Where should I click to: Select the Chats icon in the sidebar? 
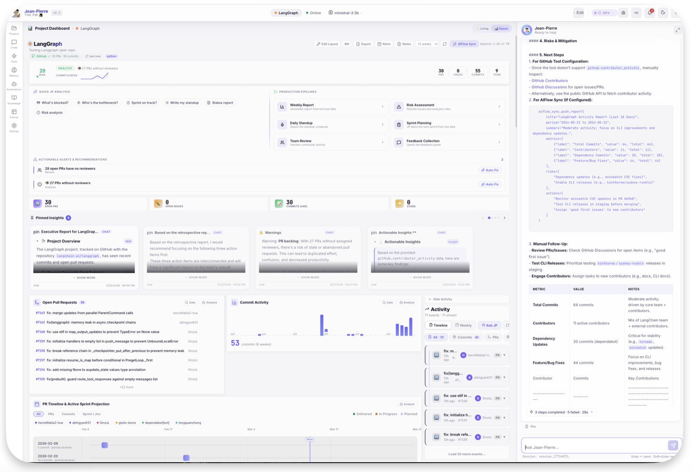click(x=14, y=44)
